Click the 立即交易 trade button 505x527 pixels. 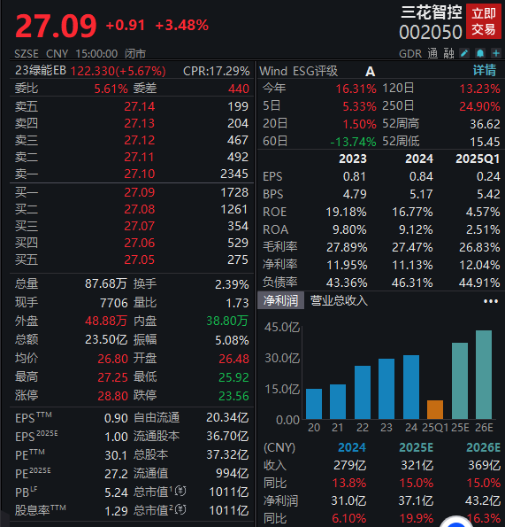click(483, 21)
